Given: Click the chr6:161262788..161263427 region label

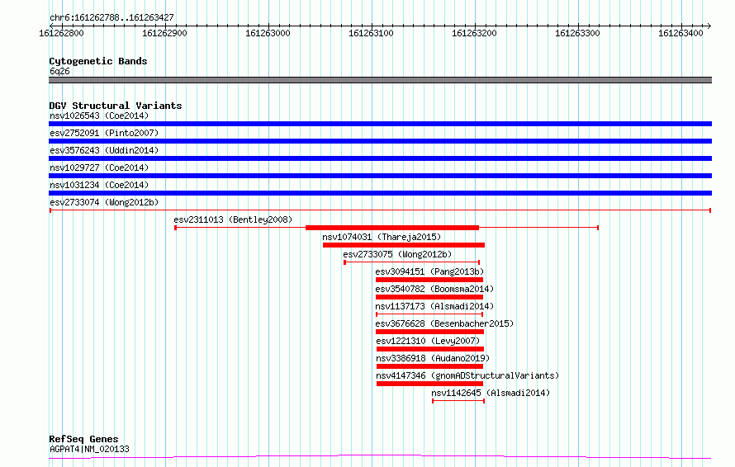Looking at the screenshot, I should 111,18.
